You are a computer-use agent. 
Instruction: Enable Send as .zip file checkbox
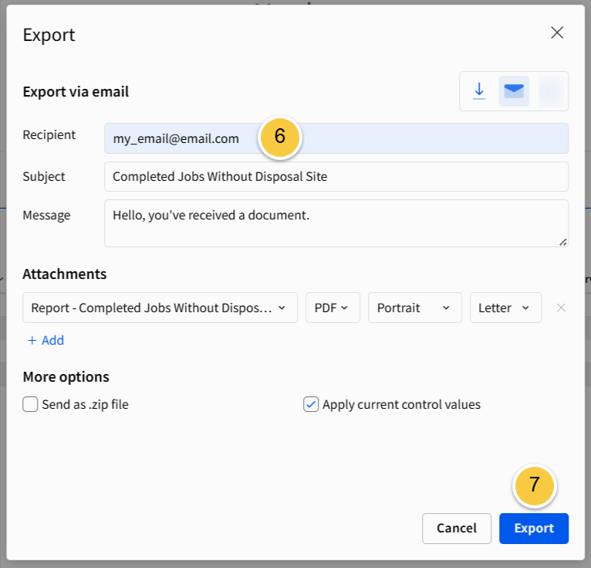tap(30, 404)
